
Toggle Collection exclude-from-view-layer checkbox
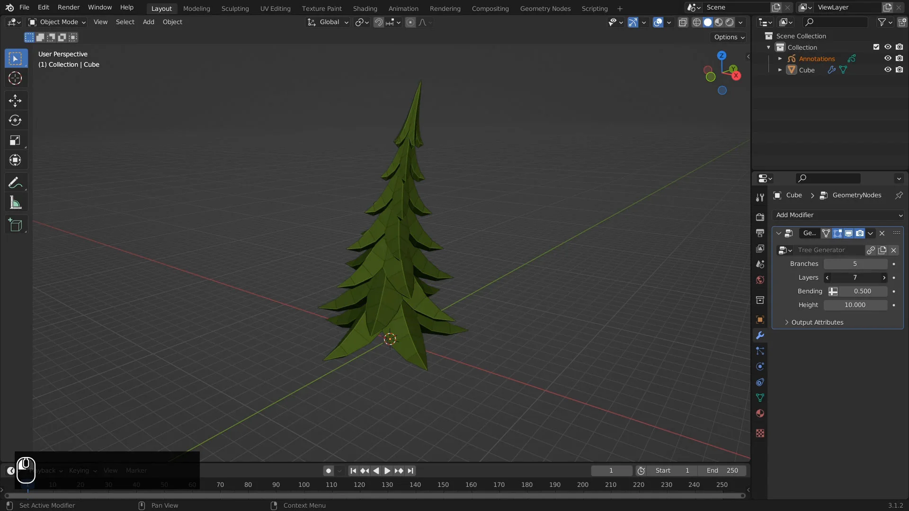click(x=876, y=47)
